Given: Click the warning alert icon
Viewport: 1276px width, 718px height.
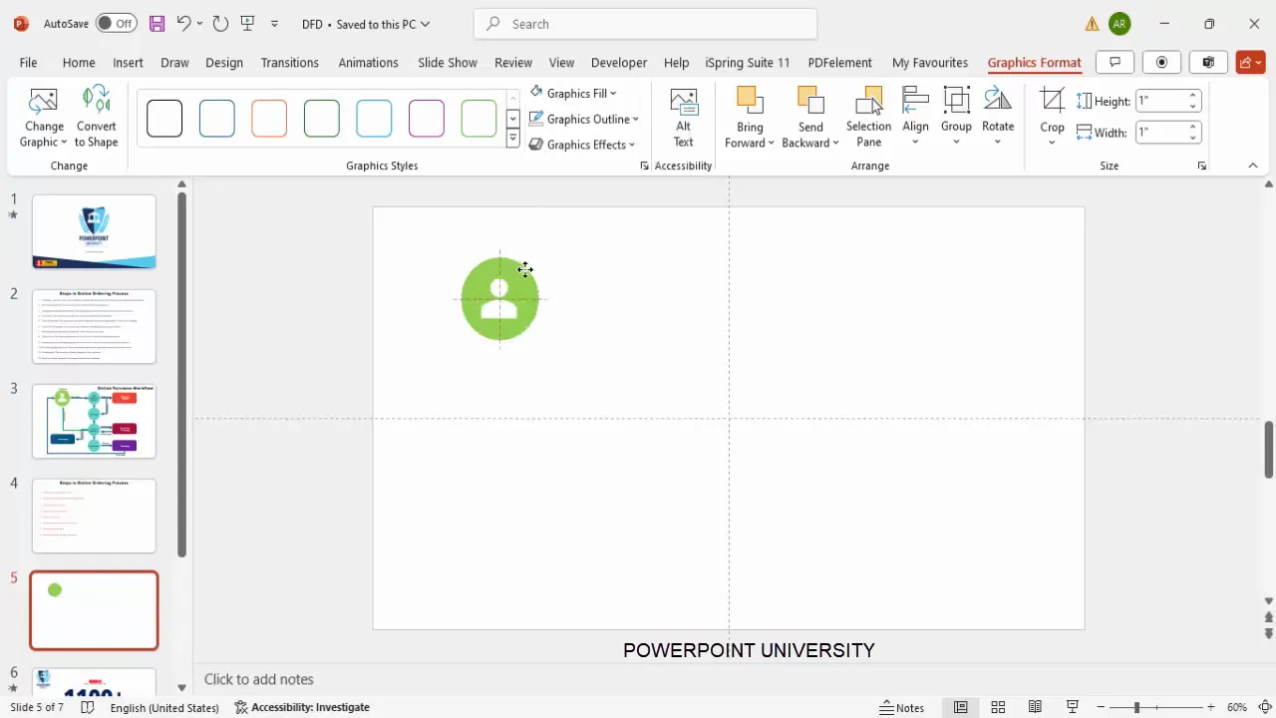Looking at the screenshot, I should [1092, 24].
